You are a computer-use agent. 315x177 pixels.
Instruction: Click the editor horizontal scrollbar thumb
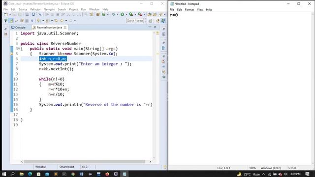(84, 162)
